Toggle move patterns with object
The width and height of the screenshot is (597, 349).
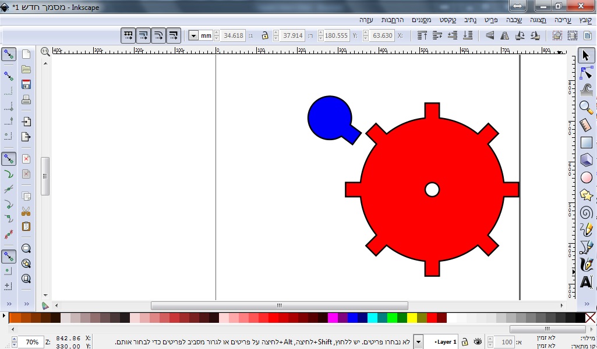click(128, 35)
